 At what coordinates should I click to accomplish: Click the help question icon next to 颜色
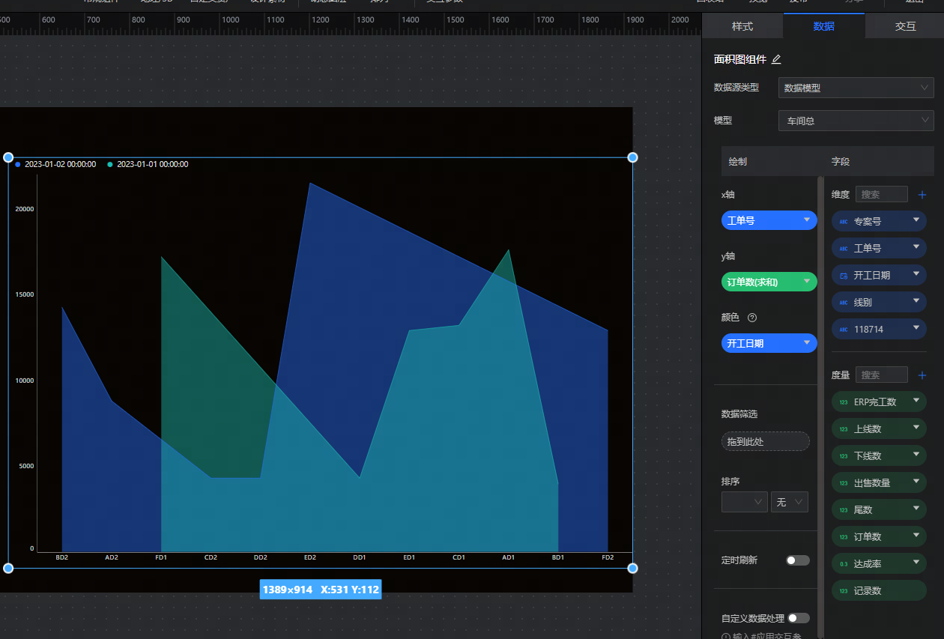click(x=752, y=318)
